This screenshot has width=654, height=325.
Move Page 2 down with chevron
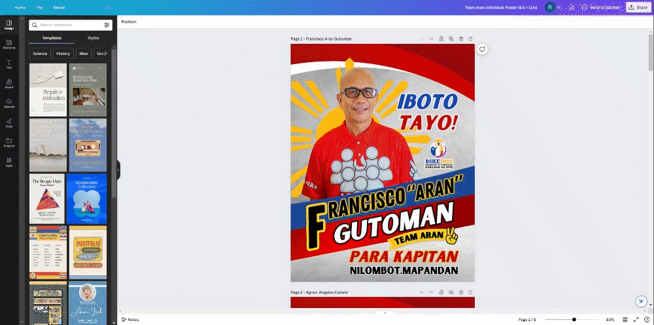tap(431, 292)
